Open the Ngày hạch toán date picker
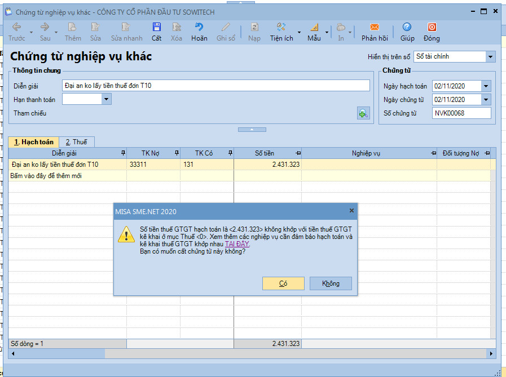506x377 pixels. (x=486, y=86)
